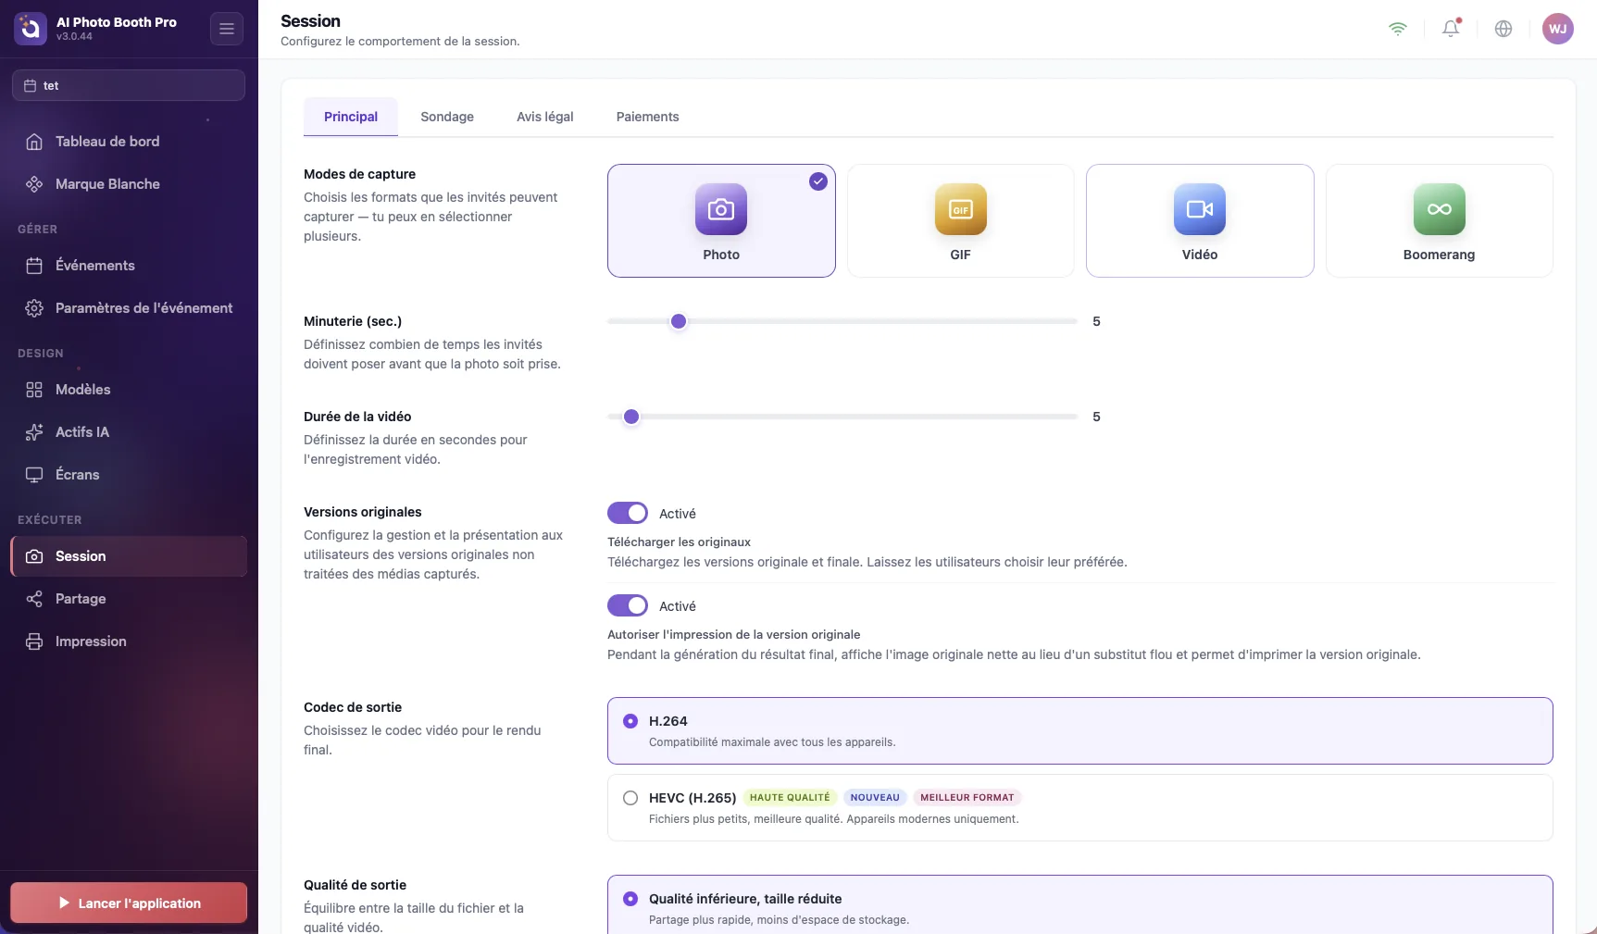Open Impression from the sidebar
The width and height of the screenshot is (1597, 934).
pos(129,641)
